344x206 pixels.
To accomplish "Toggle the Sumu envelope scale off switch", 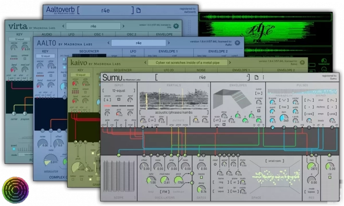I will coord(217,120).
